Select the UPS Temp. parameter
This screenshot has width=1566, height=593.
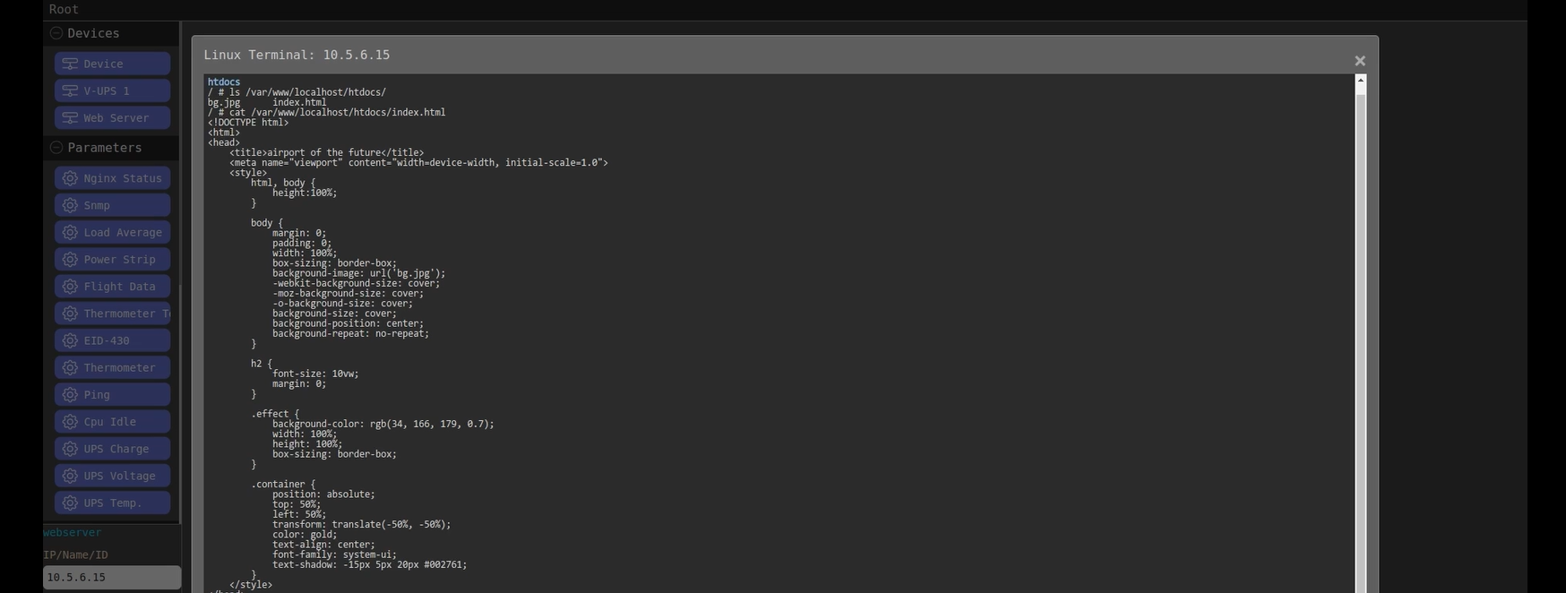pos(113,503)
